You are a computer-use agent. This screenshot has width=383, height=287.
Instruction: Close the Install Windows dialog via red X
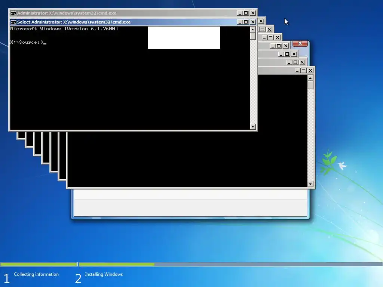click(x=300, y=43)
